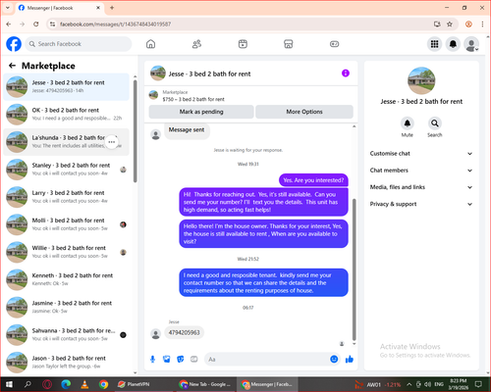This screenshot has width=491, height=392.
Task: Open Larry - 3 bed 2 bath conversation
Action: [x=67, y=197]
